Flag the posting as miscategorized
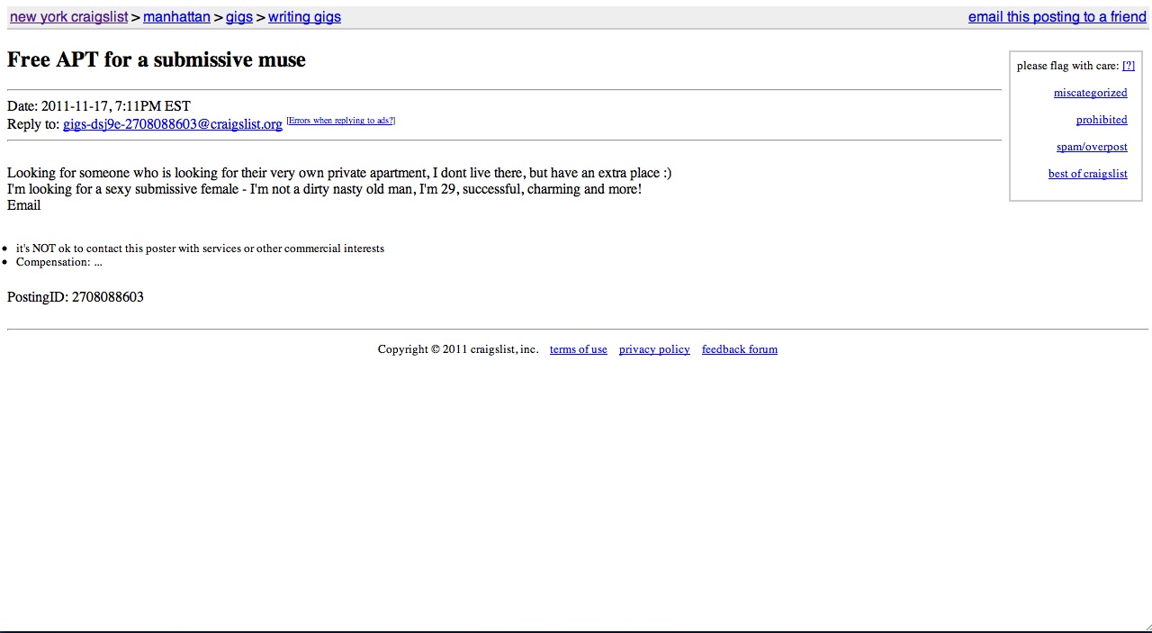Image resolution: width=1152 pixels, height=633 pixels. click(x=1090, y=93)
